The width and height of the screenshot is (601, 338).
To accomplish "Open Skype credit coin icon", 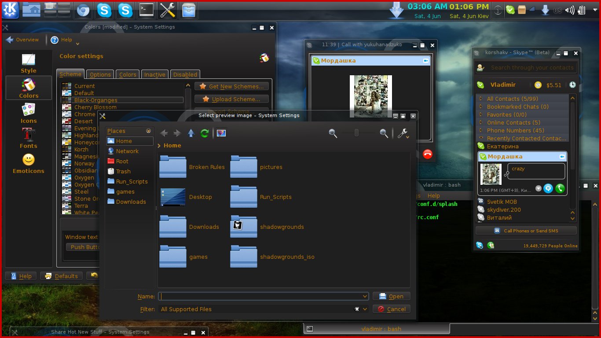I will point(538,85).
